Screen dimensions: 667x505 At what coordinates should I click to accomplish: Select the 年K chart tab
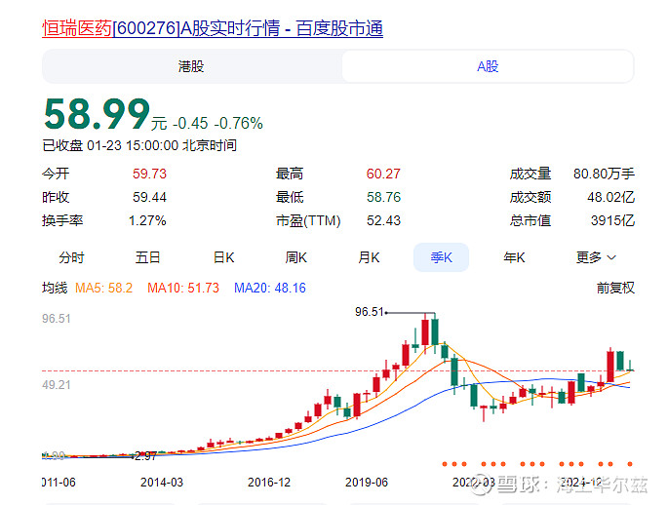[x=514, y=257]
